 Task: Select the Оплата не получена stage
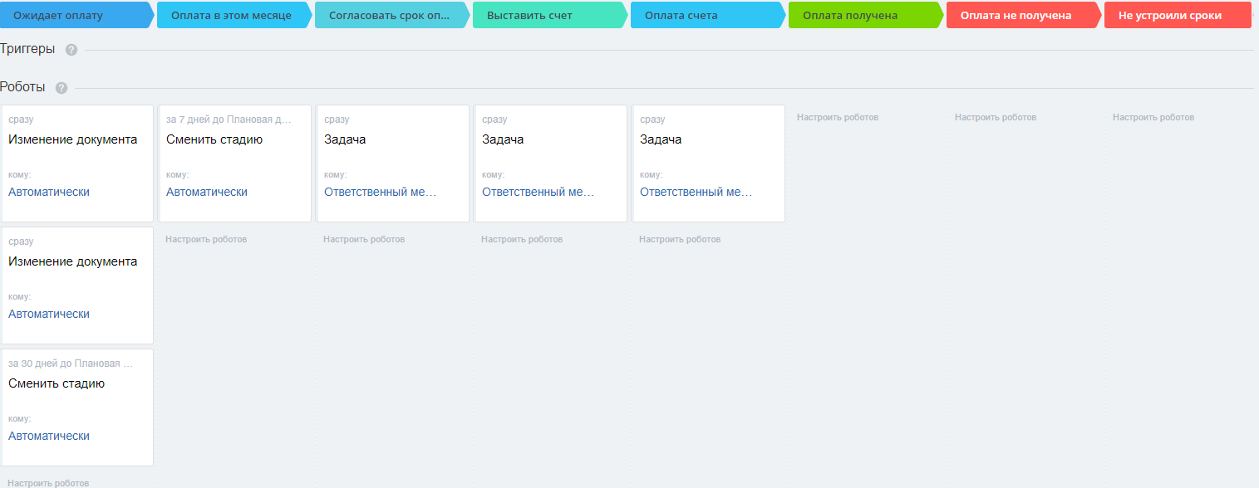point(1024,15)
